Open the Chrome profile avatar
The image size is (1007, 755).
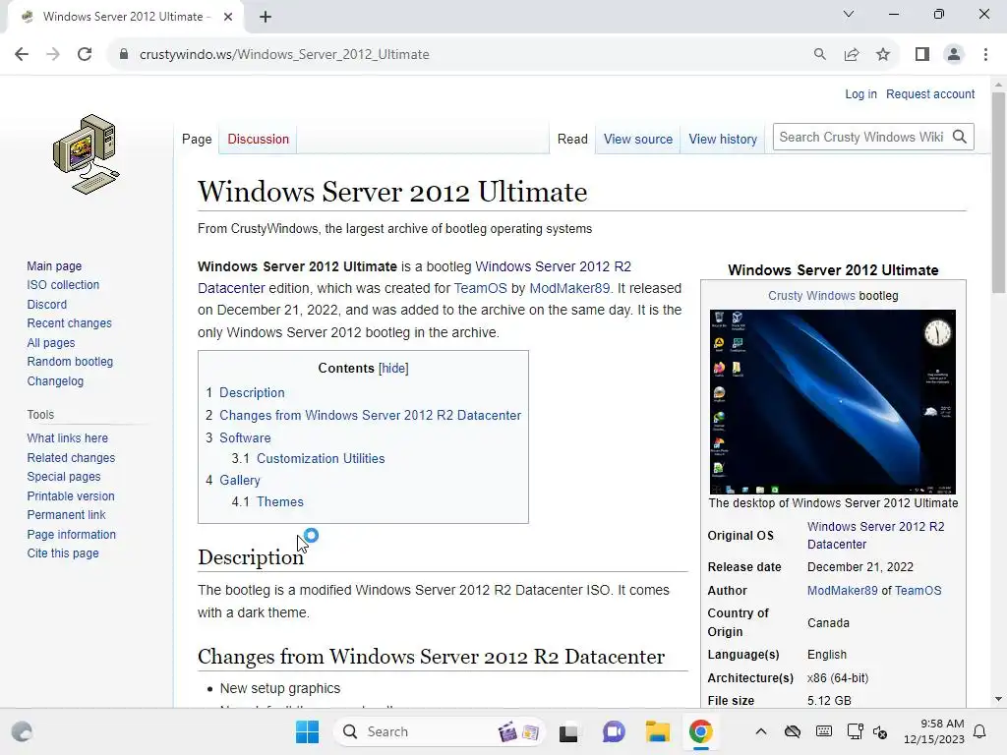tap(954, 55)
